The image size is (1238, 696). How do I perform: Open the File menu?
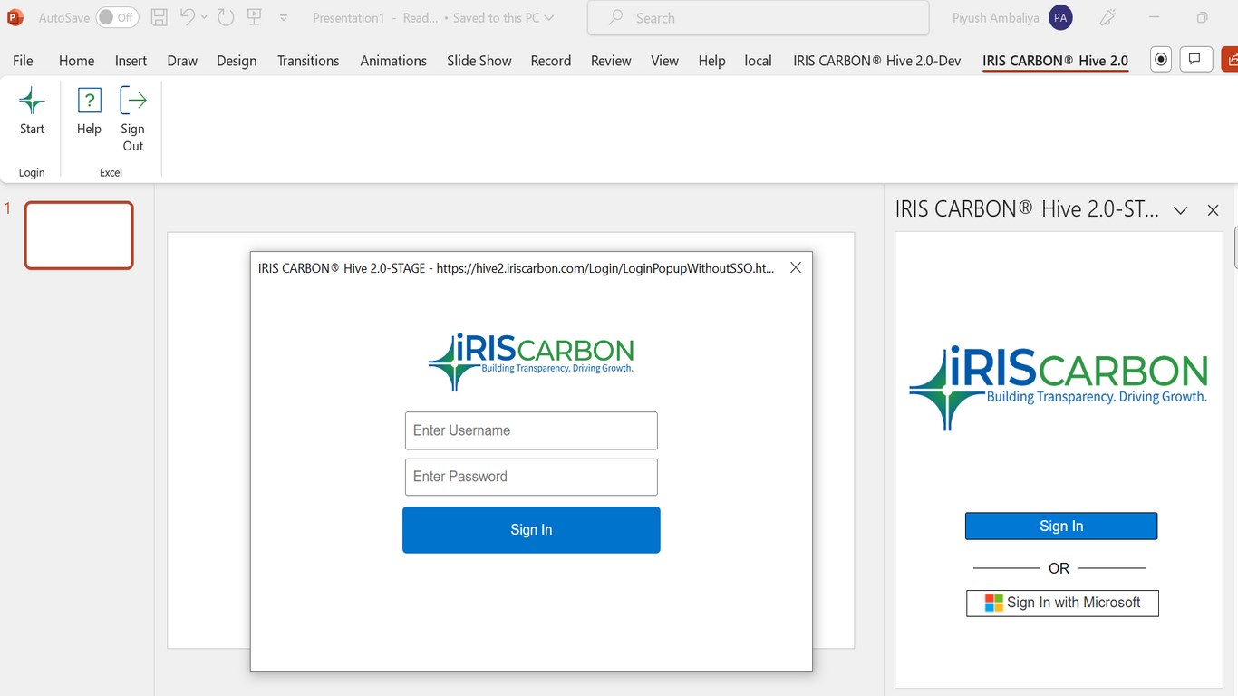23,61
